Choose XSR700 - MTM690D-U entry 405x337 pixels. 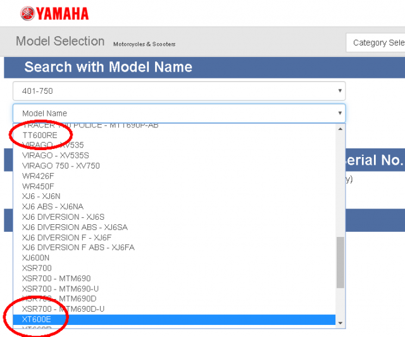175,309
